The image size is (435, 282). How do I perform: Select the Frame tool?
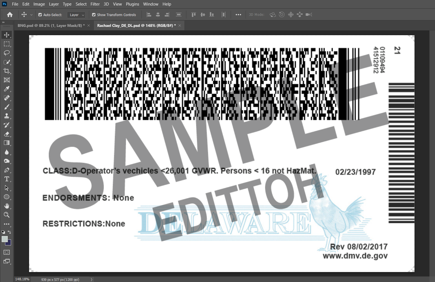[x=7, y=80]
